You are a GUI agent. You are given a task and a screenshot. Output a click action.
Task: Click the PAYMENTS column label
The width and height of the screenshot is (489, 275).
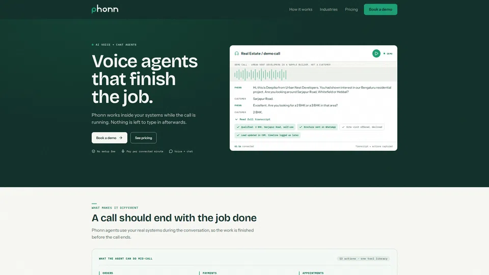(209, 273)
